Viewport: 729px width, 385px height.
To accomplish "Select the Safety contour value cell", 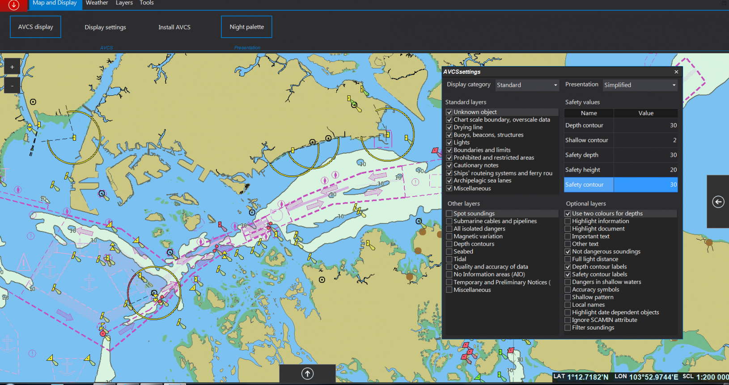I will pos(645,184).
